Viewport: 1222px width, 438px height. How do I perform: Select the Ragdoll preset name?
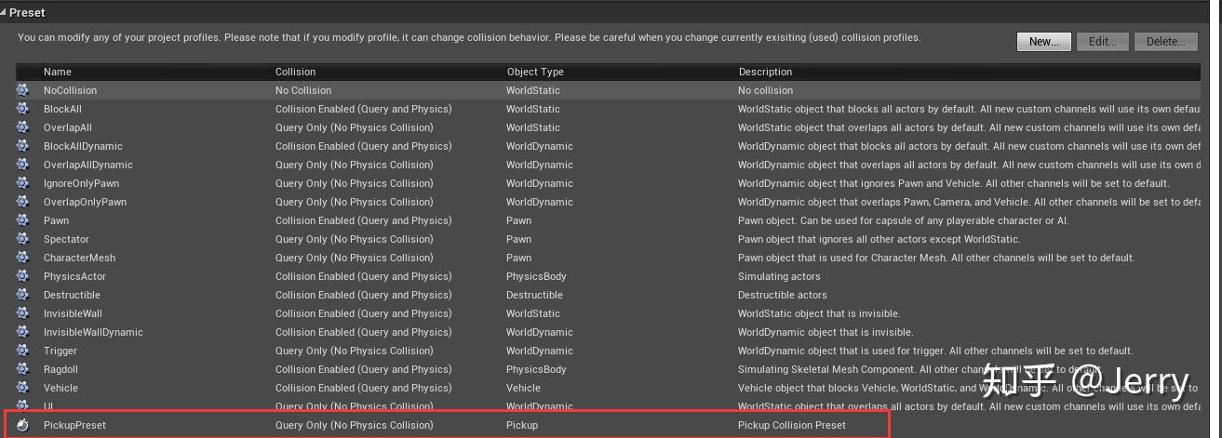pos(60,369)
